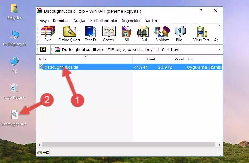249x163 pixels.
Task: Open the Komutlar menu
Action: click(61, 21)
